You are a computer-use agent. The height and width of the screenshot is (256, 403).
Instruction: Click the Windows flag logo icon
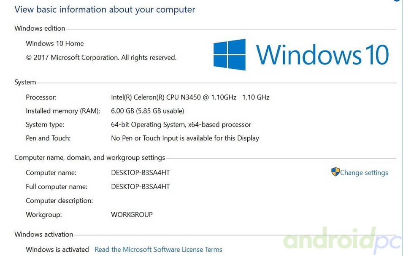[x=230, y=54]
